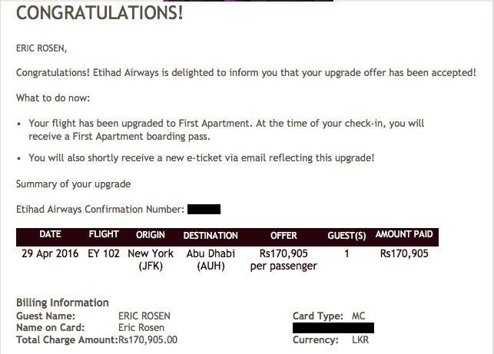Click the EY 102 flight number
This screenshot has height=354, width=494.
pos(104,253)
